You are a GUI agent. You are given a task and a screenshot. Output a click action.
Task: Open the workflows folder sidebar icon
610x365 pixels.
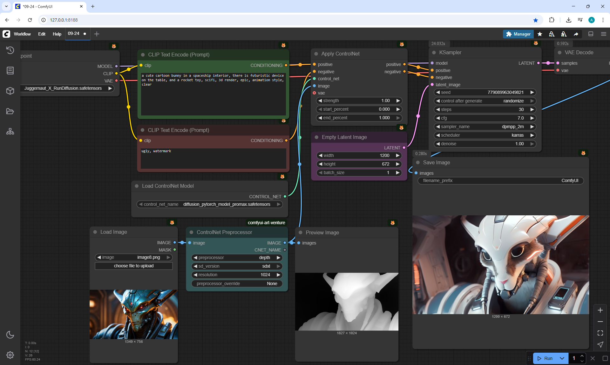10,111
